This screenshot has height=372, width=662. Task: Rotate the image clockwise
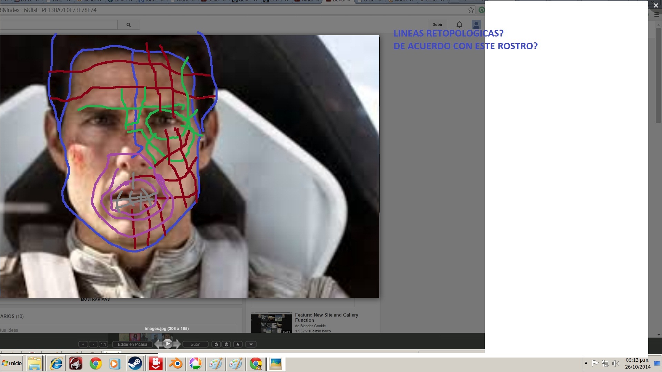pos(227,344)
